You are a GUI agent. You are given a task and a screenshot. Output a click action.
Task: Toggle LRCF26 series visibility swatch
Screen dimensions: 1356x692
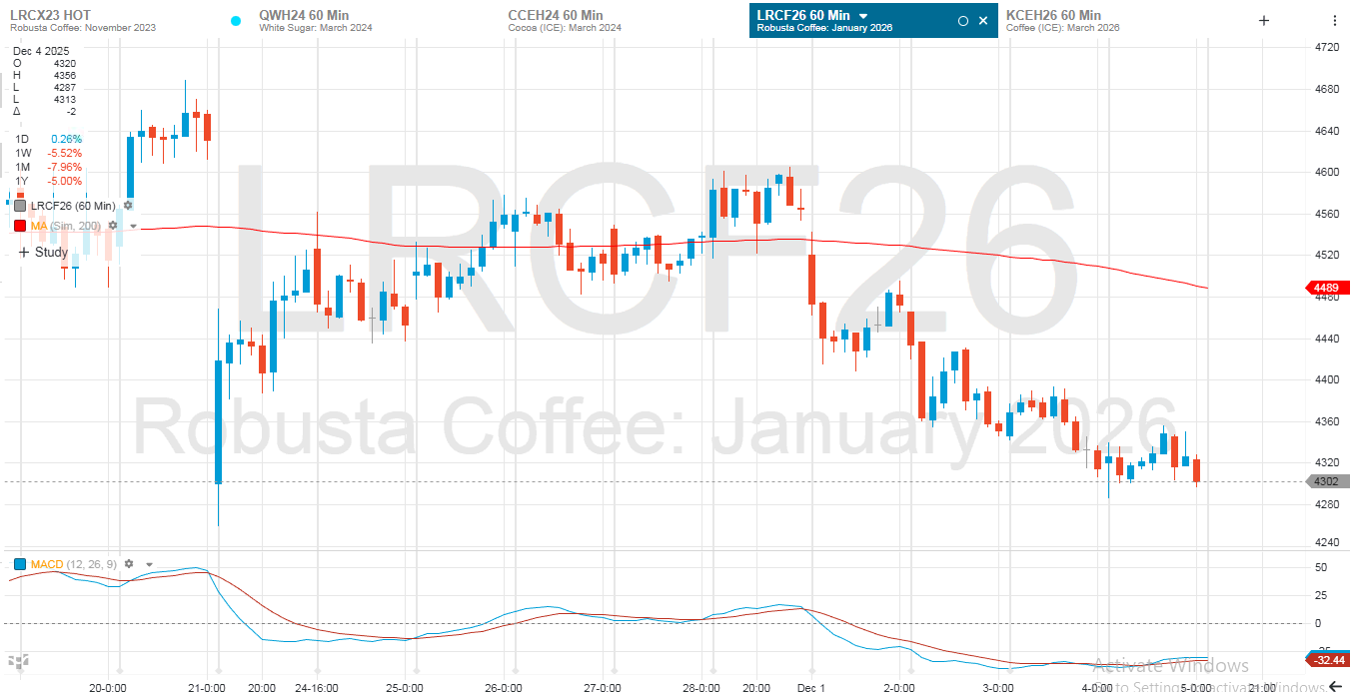pyautogui.click(x=21, y=206)
